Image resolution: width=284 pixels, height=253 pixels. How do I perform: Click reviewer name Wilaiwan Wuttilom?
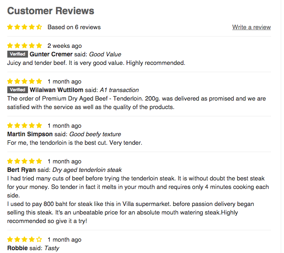point(56,90)
